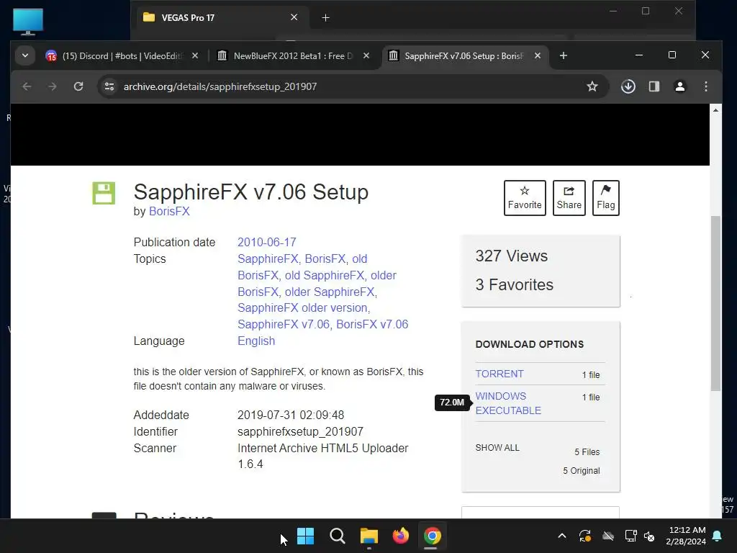737x553 pixels.
Task: Bookmark this page with the star icon
Action: (592, 86)
